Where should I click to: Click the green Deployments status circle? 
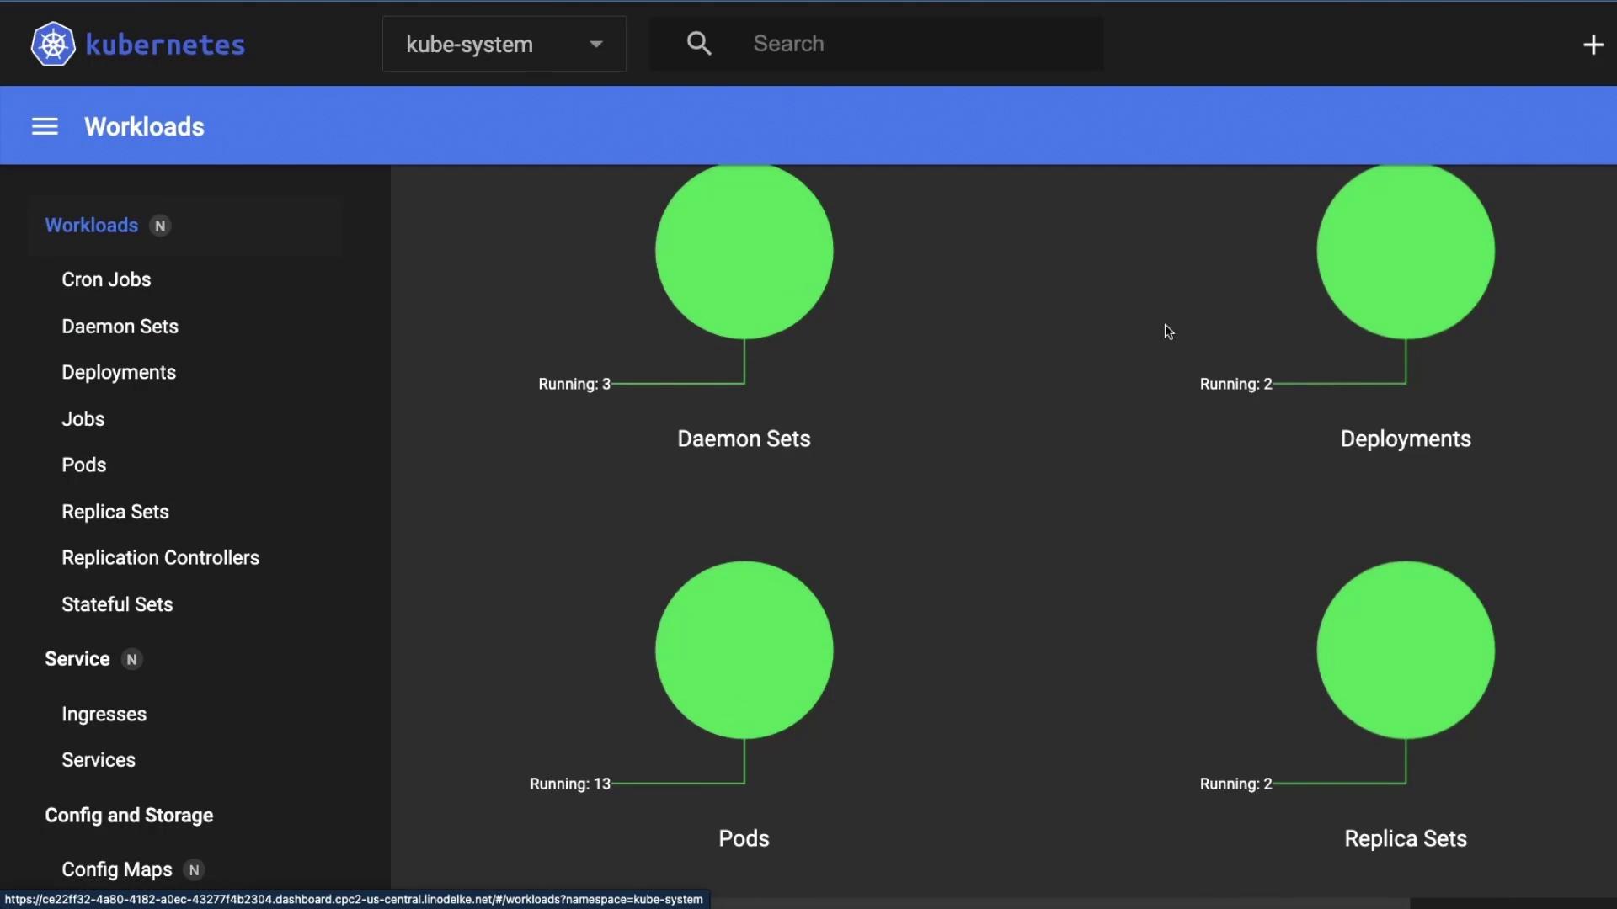click(x=1405, y=251)
